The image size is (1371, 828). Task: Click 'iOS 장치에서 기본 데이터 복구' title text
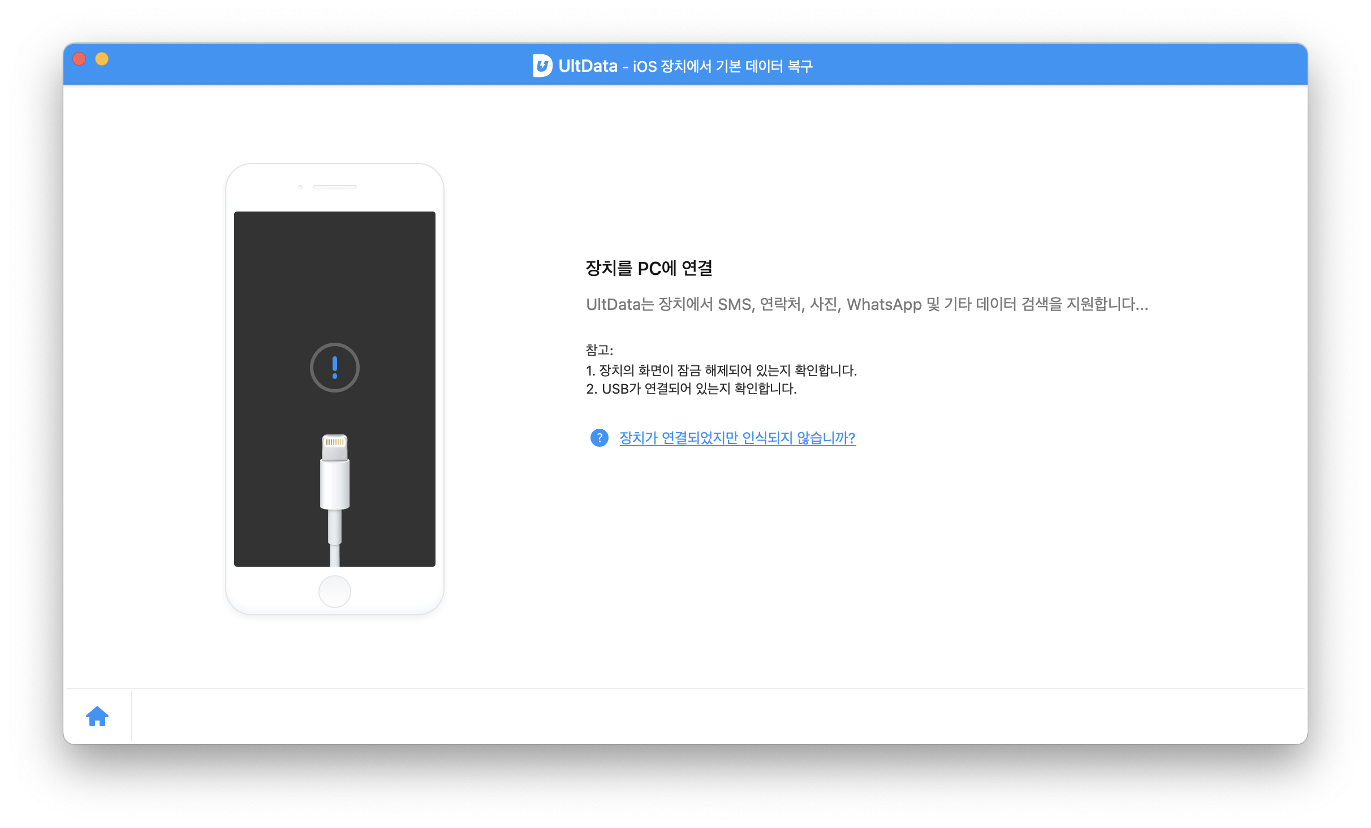[722, 66]
